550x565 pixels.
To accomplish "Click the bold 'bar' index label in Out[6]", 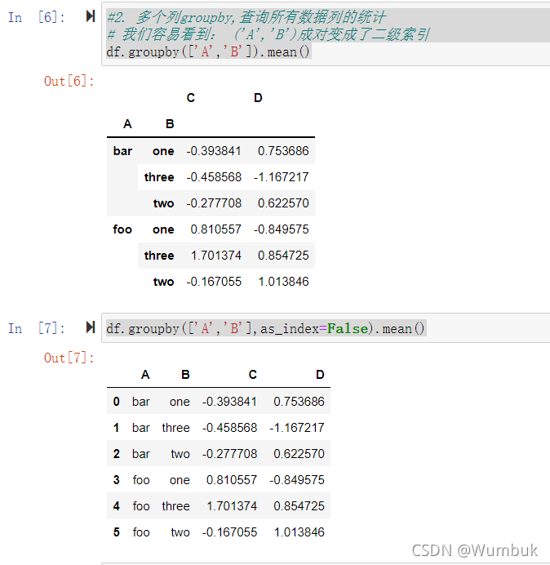I will [x=123, y=150].
